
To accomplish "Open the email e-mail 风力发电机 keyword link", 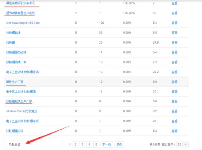I will 22,111.
